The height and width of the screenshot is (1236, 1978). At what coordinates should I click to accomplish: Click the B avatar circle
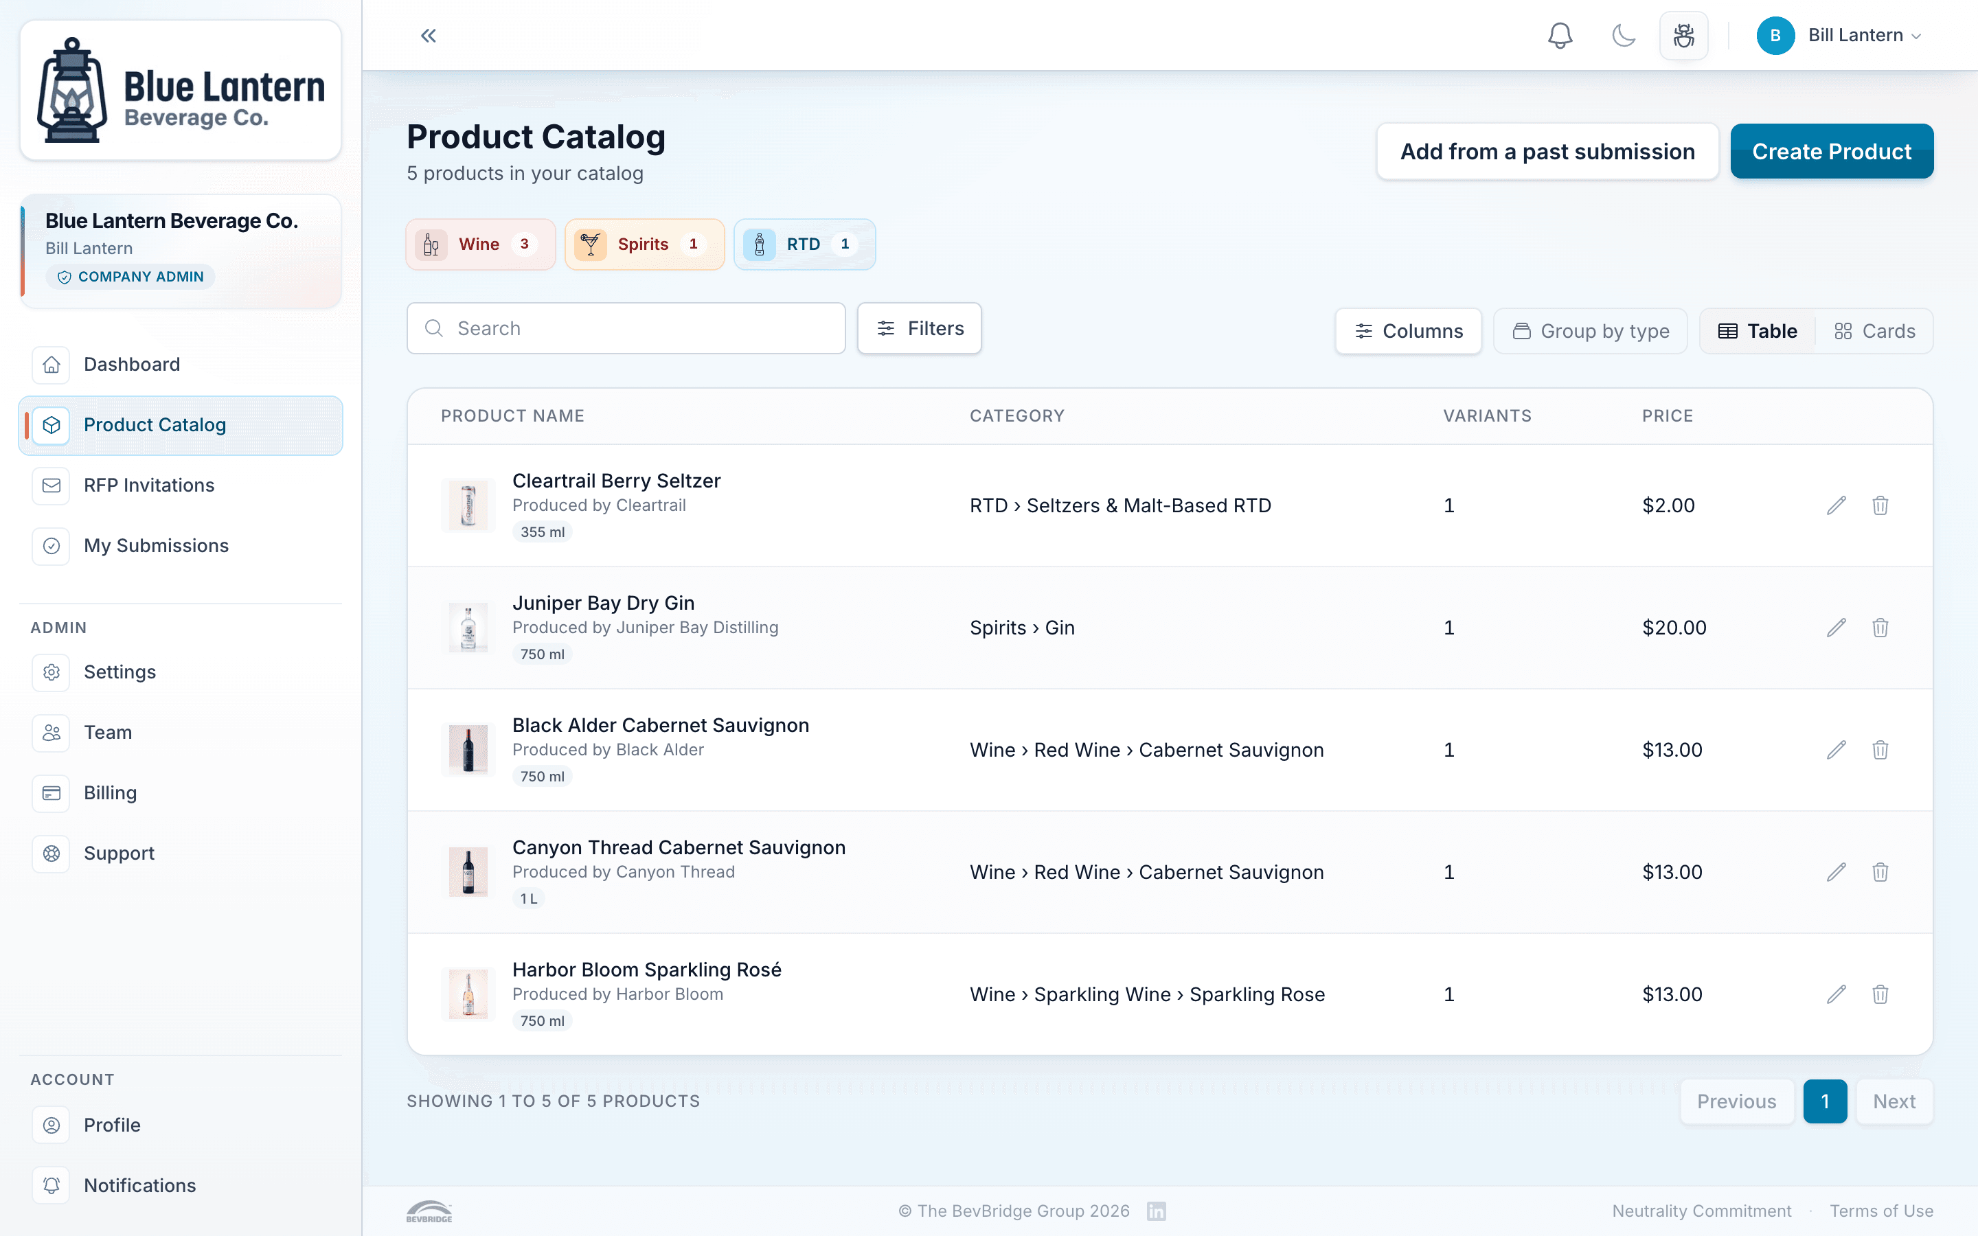point(1775,35)
